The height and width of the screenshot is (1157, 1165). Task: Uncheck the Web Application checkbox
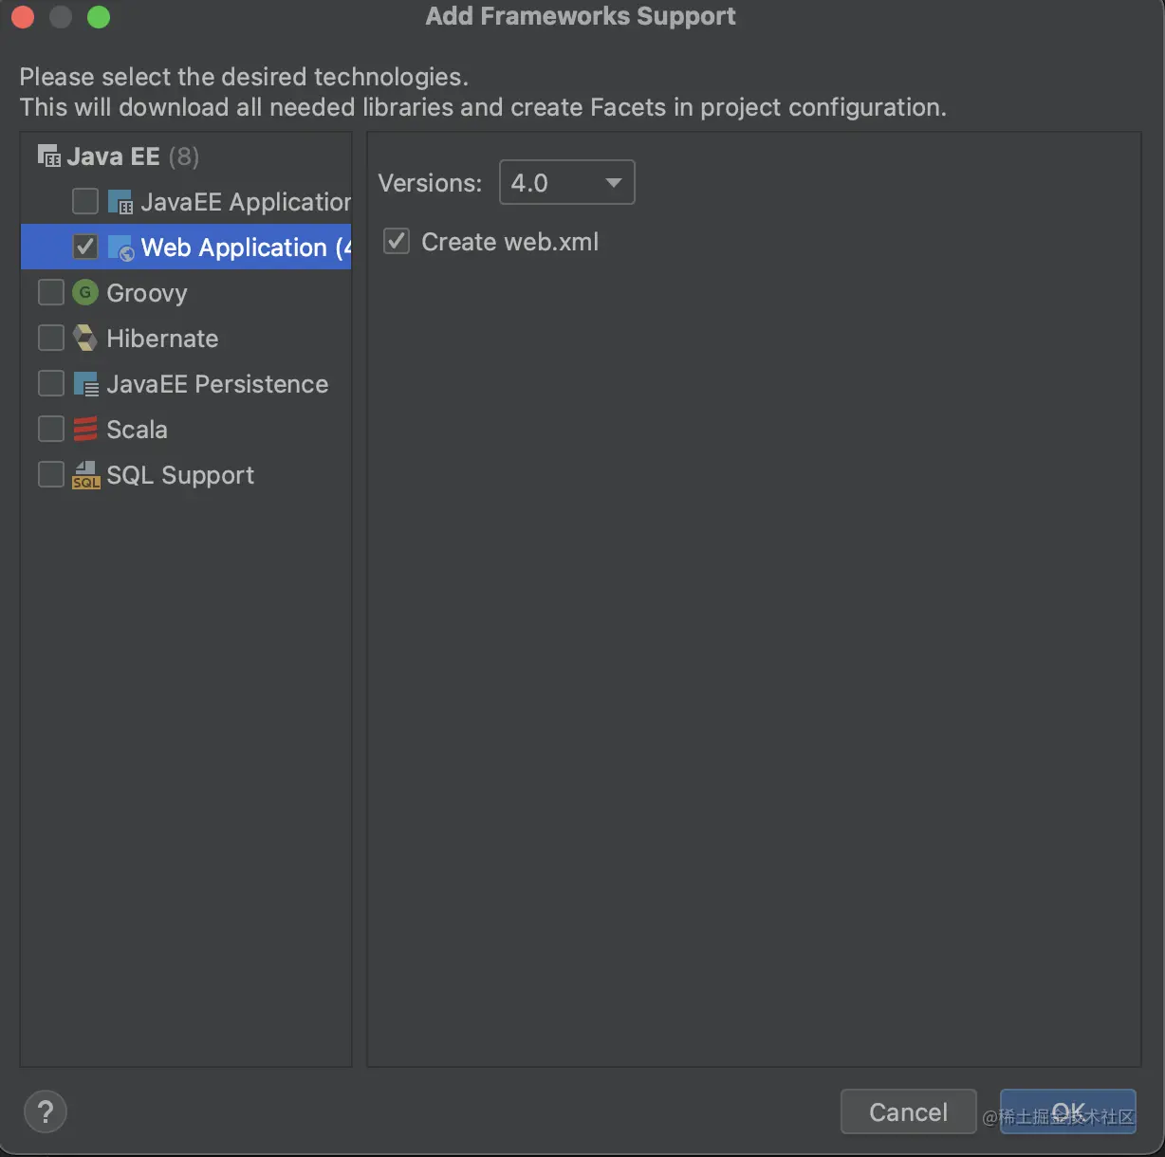coord(85,248)
